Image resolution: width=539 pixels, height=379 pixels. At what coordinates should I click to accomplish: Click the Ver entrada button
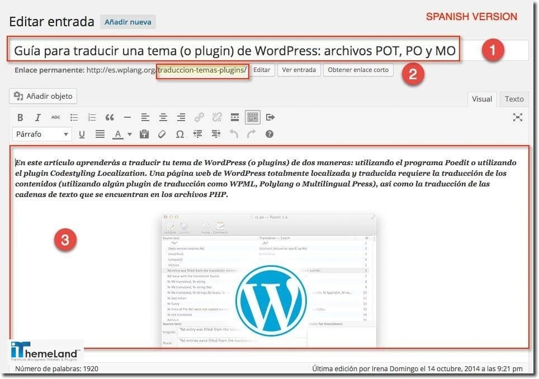(x=299, y=70)
